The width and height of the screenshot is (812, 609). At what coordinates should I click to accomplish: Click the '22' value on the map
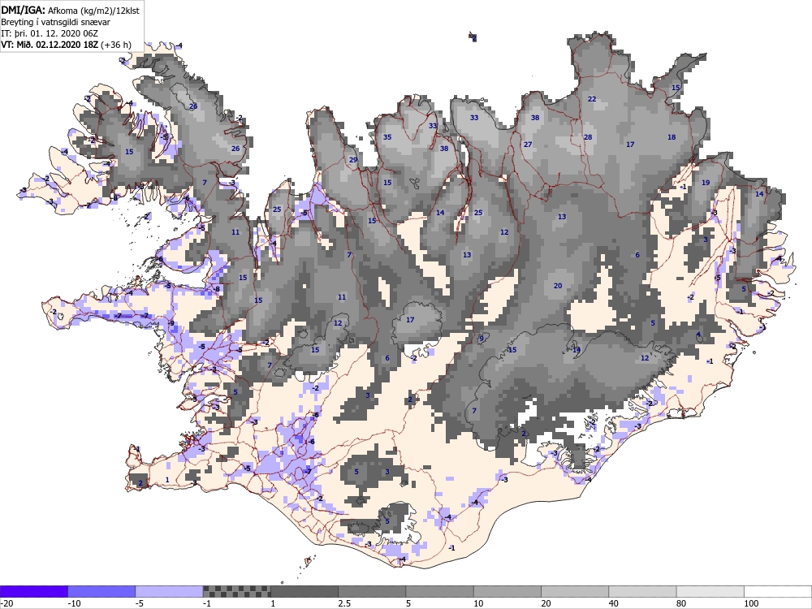click(592, 99)
